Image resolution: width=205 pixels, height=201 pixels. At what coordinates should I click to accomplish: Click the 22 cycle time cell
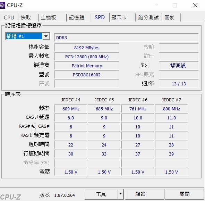click(x=71, y=145)
